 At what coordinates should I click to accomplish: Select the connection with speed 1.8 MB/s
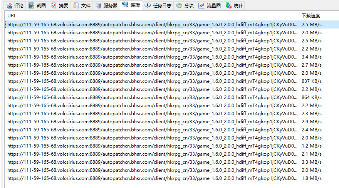coord(172,178)
